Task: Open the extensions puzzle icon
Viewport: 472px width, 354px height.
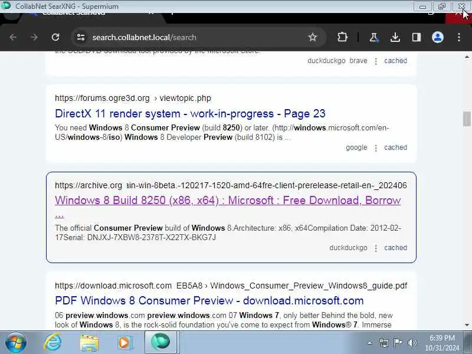Action: tap(342, 37)
